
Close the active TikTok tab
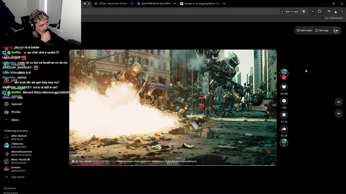coord(89,4)
